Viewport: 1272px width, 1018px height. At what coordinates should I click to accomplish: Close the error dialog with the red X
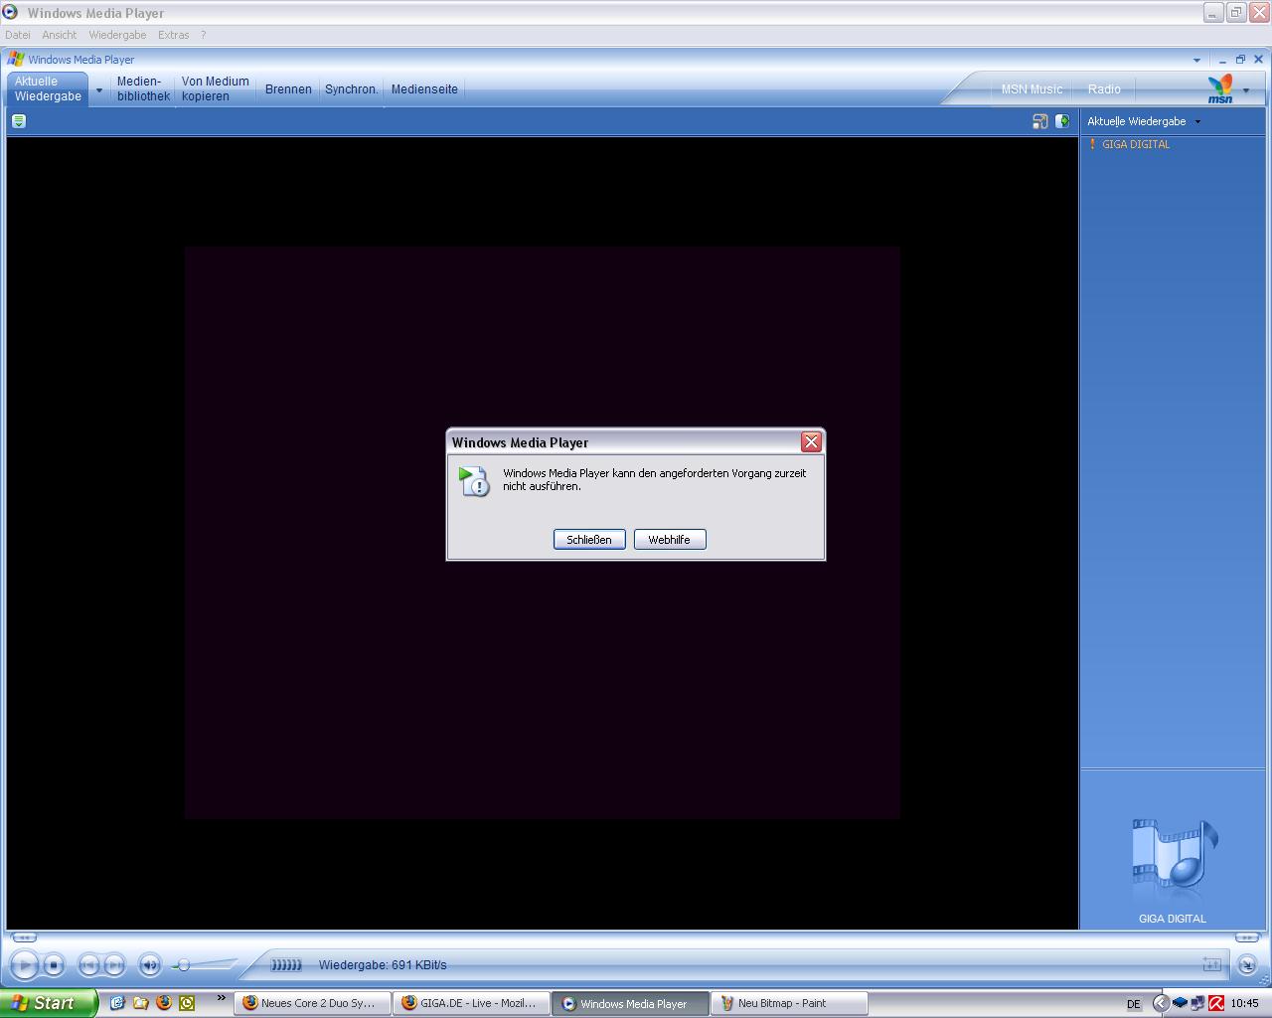(x=811, y=442)
